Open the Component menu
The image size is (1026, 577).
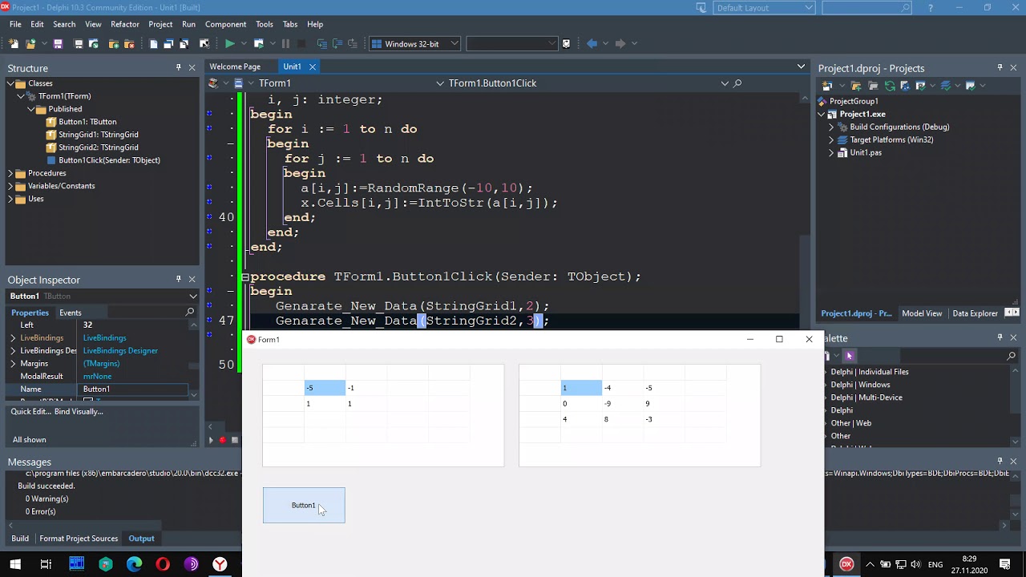click(x=225, y=25)
